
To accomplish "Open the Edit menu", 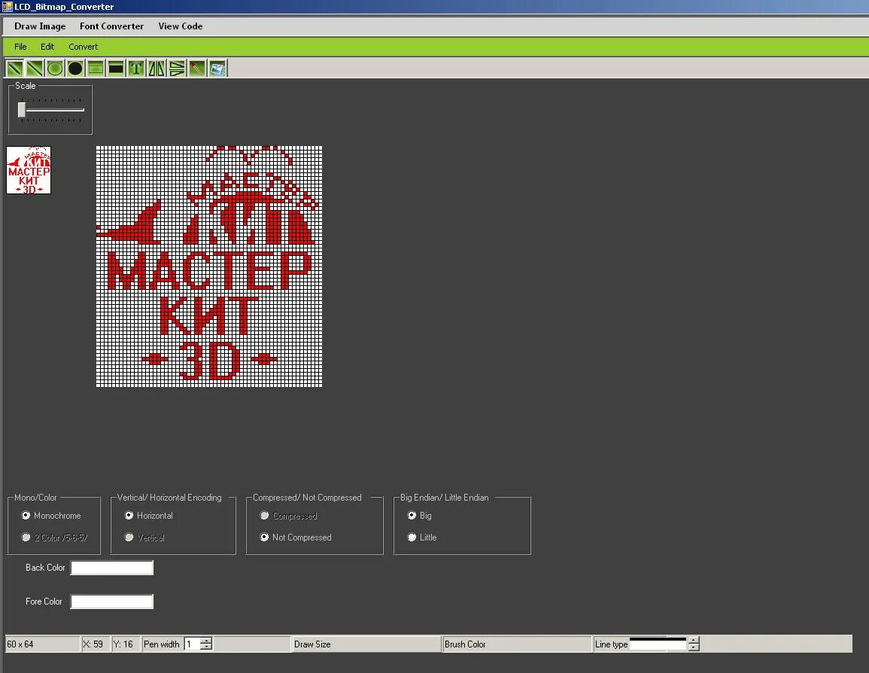I will pyautogui.click(x=47, y=47).
